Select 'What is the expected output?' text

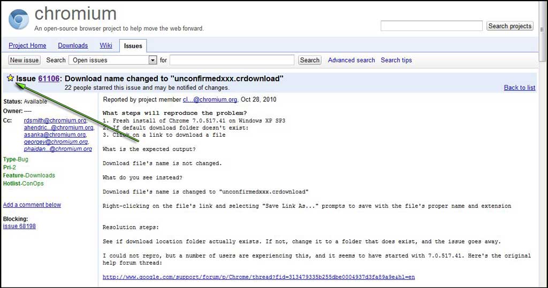(x=149, y=149)
